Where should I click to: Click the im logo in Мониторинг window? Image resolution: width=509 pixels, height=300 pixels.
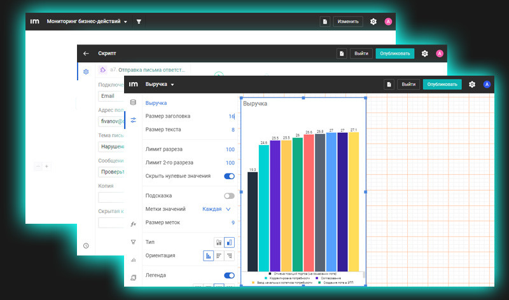35,22
